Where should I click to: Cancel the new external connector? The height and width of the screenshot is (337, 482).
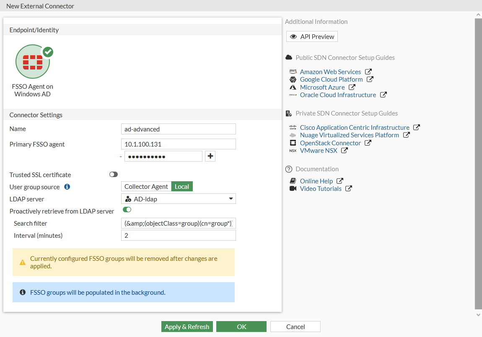click(295, 327)
